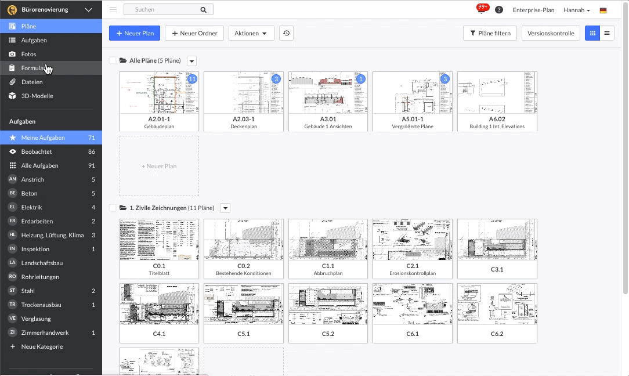
Task: Click the vertical page scrollbar
Action: click(x=625, y=149)
